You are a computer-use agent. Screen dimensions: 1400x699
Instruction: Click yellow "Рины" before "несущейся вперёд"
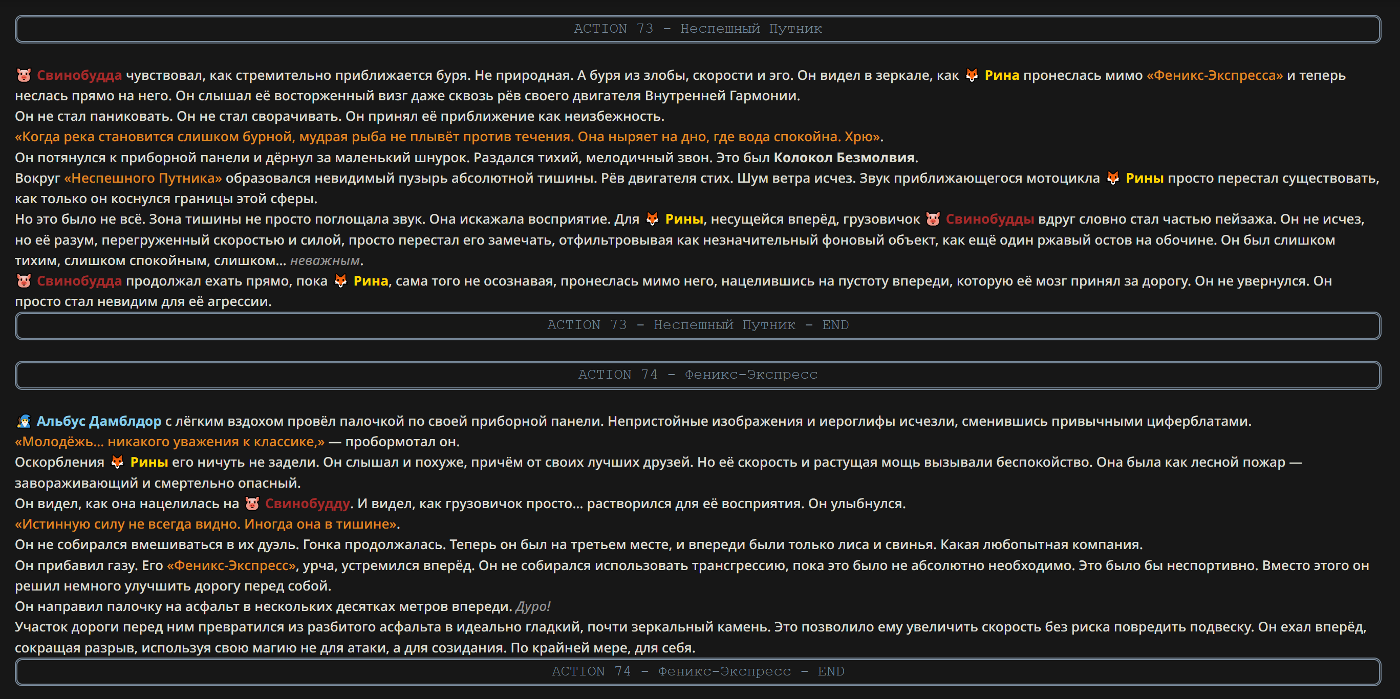(684, 220)
